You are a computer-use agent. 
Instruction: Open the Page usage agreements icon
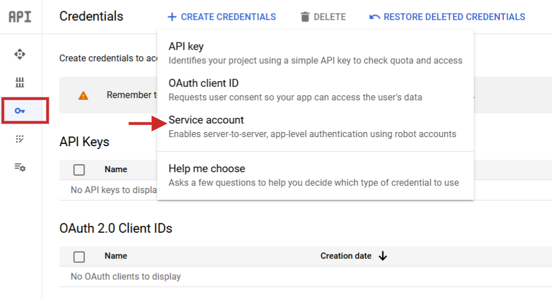coord(20,167)
